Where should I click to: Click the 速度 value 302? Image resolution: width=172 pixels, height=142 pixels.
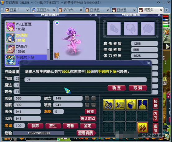pyautogui.click(x=27, y=105)
